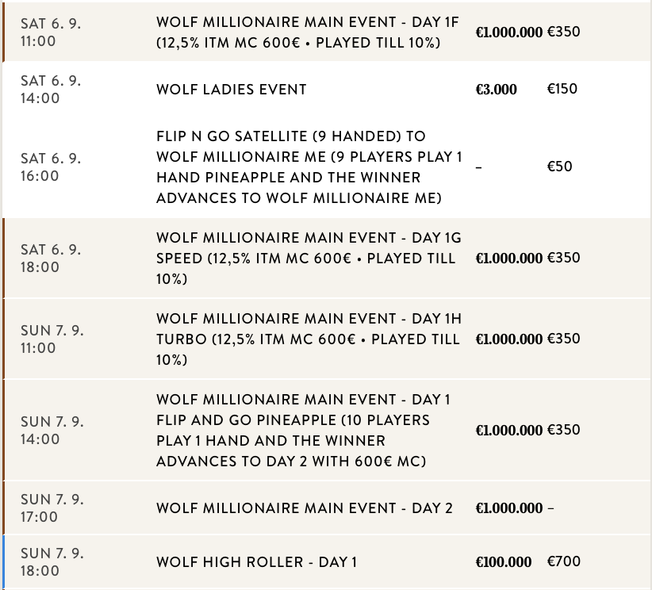This screenshot has height=590, width=652.
Task: Click the €3.000 guarantee for Ladies Event
Action: pos(496,90)
